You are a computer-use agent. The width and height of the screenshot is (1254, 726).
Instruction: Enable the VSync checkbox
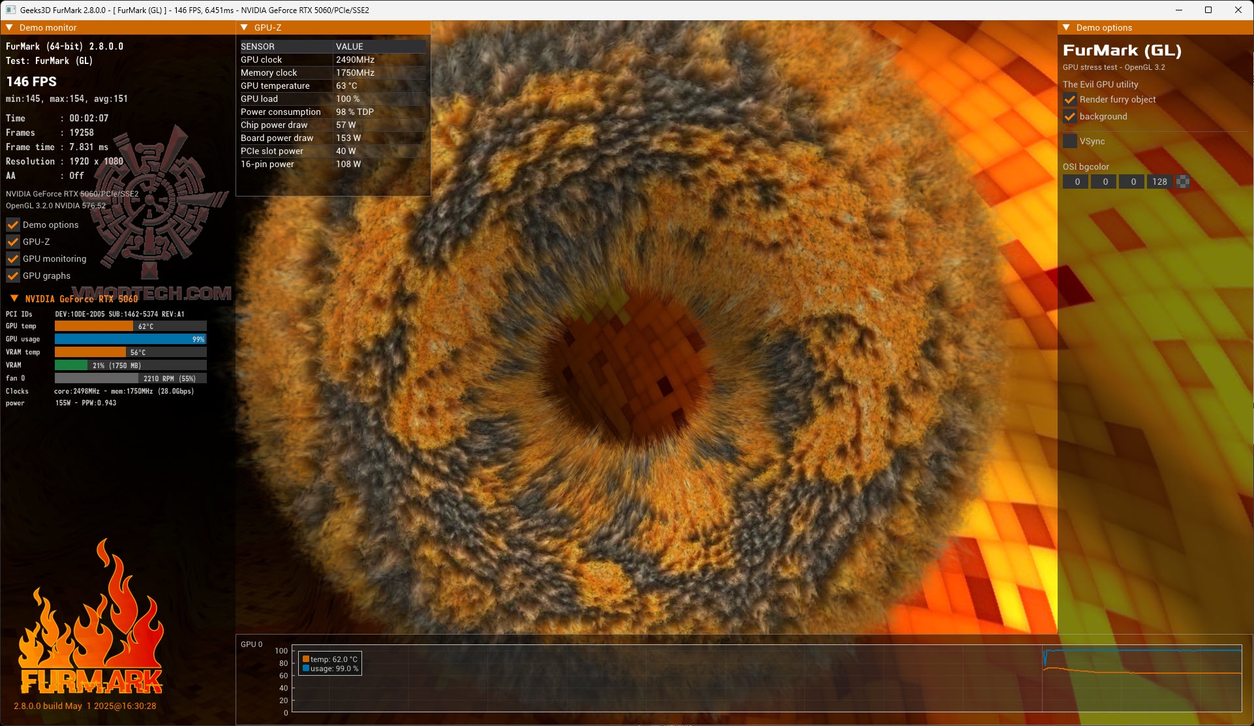(1070, 141)
